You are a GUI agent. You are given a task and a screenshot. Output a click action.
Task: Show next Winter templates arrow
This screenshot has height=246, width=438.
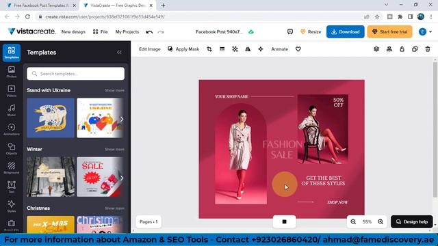[122, 178]
